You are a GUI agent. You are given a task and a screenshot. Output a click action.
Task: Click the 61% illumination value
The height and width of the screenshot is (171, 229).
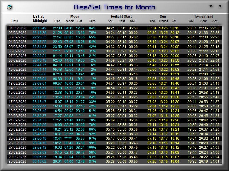pos(92,116)
